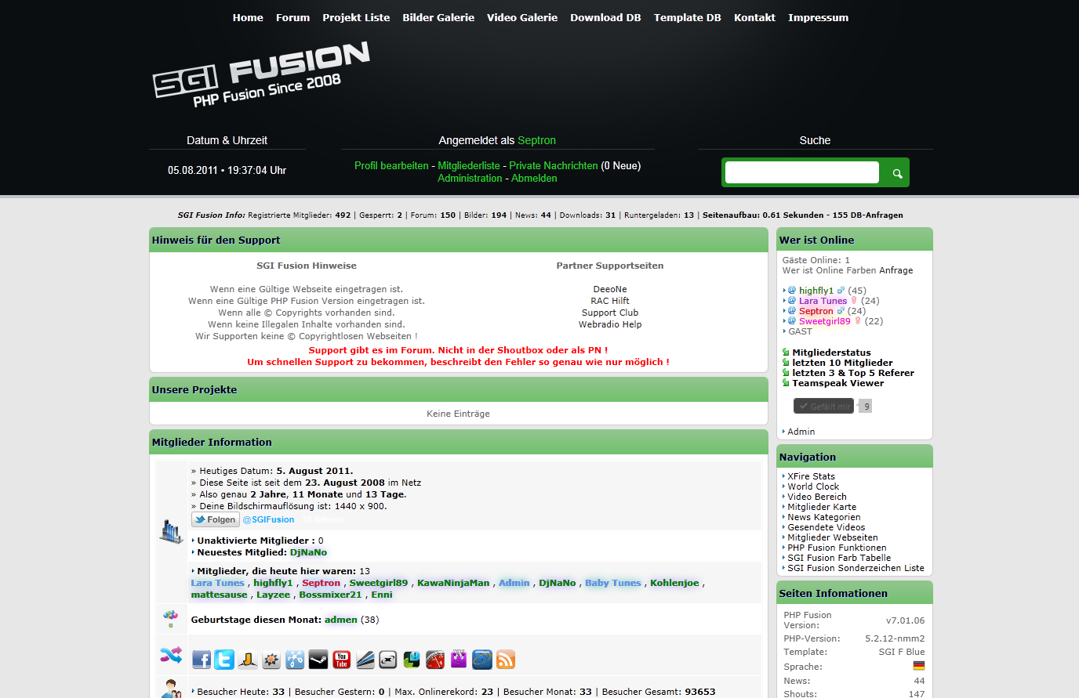Click the statistics chart icon in Mitglieder Information
Screen dimensions: 1079x698
(x=171, y=531)
